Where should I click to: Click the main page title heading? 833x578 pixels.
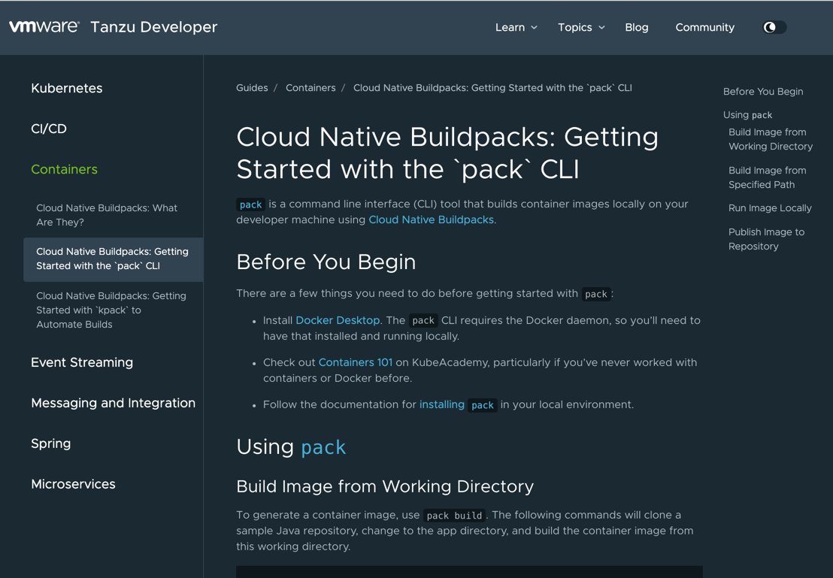[x=447, y=153]
